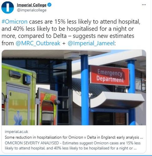Click the red Emergency Department sign in photo
The height and width of the screenshot is (156, 152).
(110, 76)
